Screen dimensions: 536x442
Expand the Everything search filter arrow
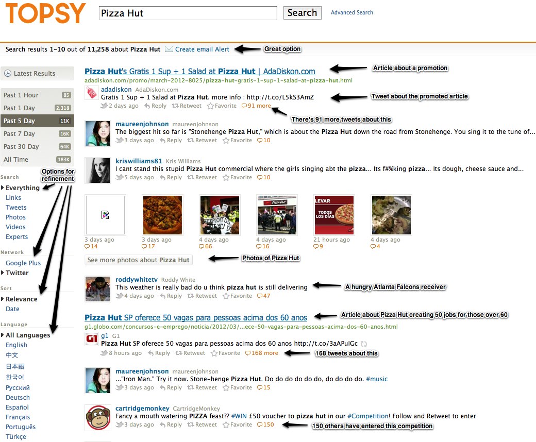[3, 188]
